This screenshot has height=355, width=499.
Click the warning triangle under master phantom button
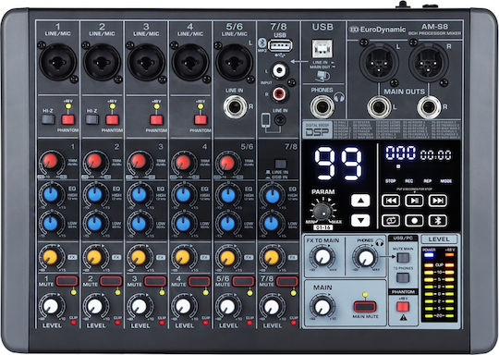[403, 318]
